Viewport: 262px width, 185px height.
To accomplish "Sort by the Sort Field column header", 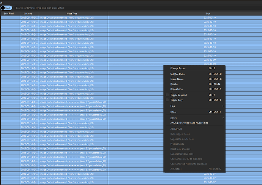I will (10, 14).
